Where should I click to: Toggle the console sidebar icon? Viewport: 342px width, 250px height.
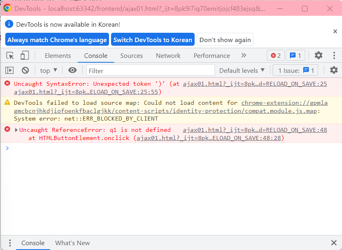tap(9, 70)
